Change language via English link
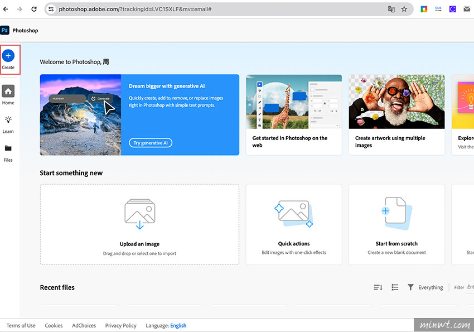Screen dimensions: 474x332 (x=178, y=325)
